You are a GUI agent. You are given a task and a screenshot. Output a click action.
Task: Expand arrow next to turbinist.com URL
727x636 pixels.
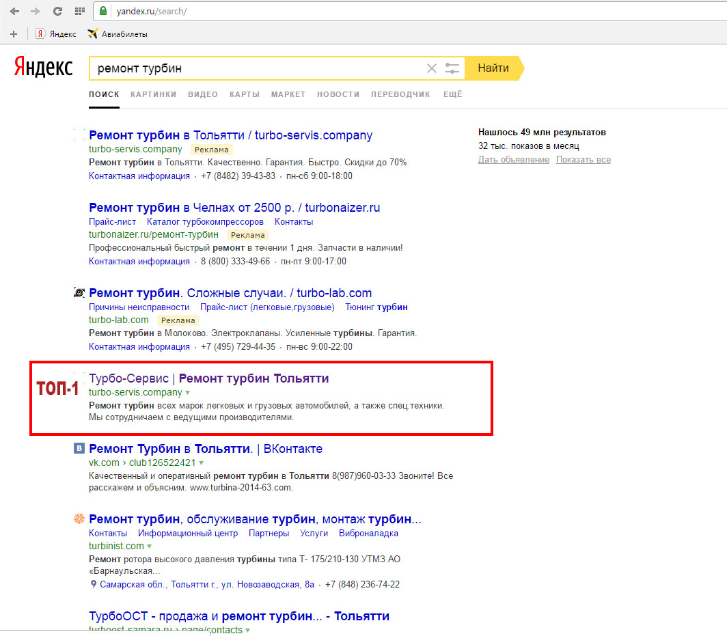149,547
